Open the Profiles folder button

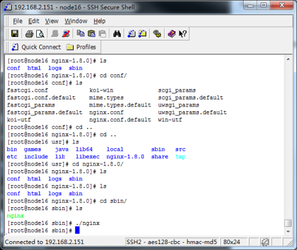click(81, 47)
